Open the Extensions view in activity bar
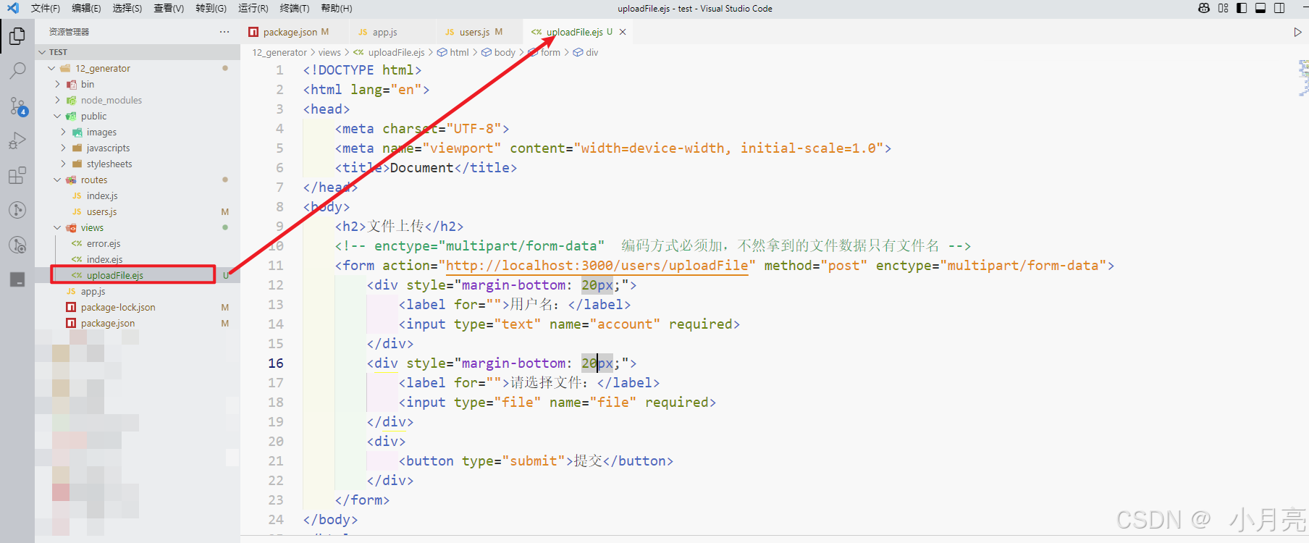Screen dimensions: 1309x543 [x=17, y=175]
